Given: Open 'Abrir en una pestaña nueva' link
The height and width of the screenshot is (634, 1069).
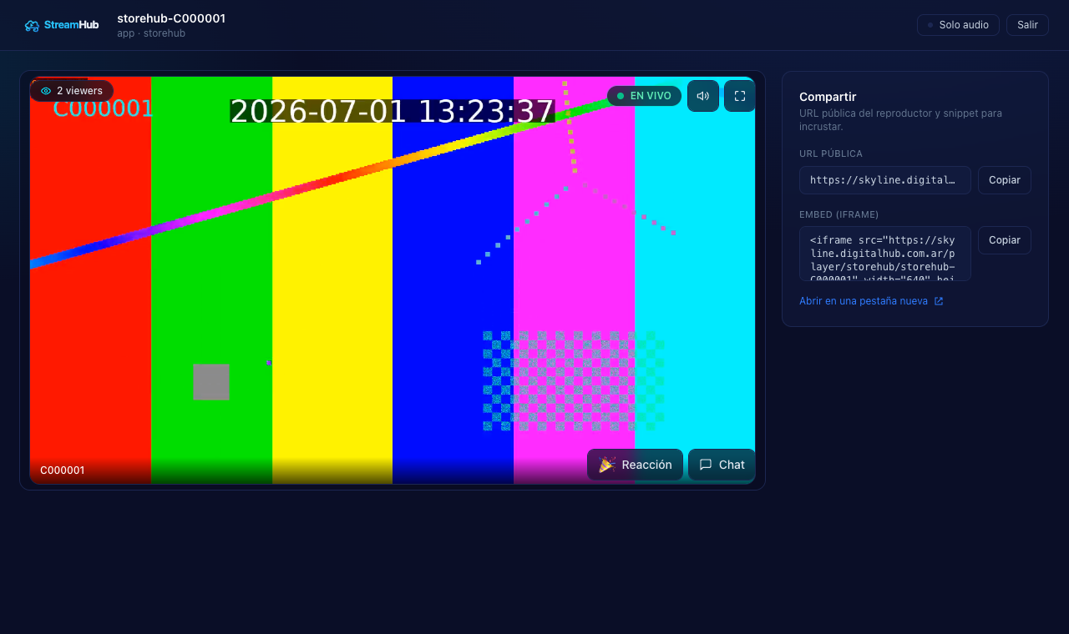Looking at the screenshot, I should point(871,301).
